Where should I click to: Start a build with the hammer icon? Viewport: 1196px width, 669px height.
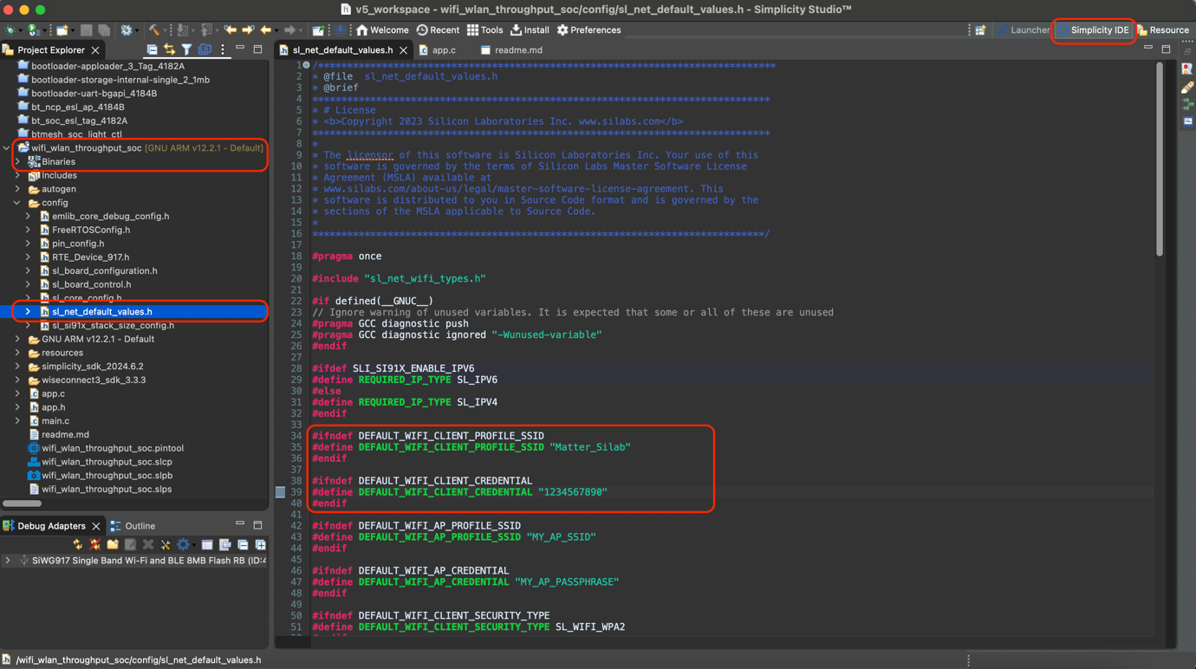click(x=156, y=29)
